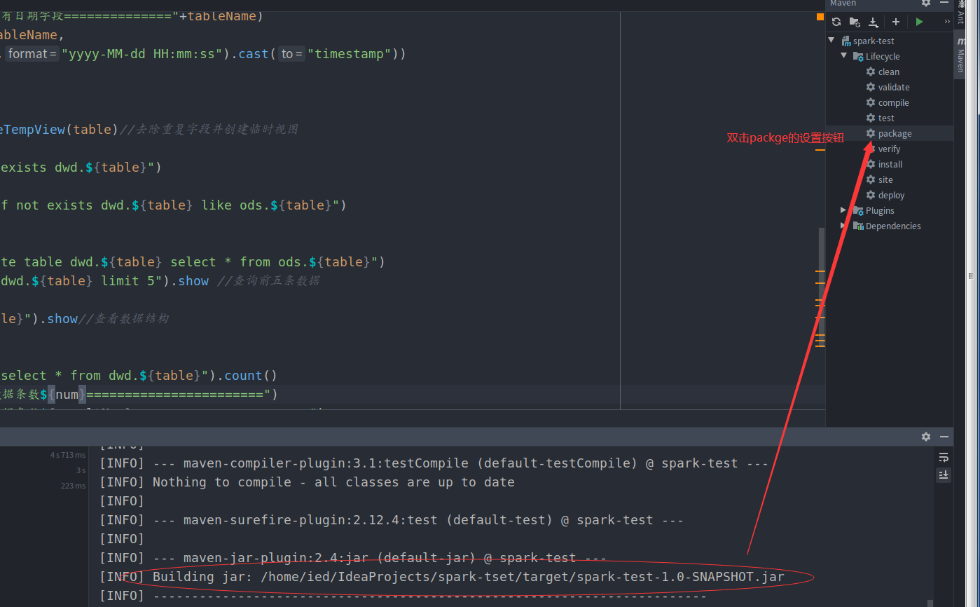980x607 pixels.
Task: Select the install lifecycle goal
Action: [x=889, y=164]
